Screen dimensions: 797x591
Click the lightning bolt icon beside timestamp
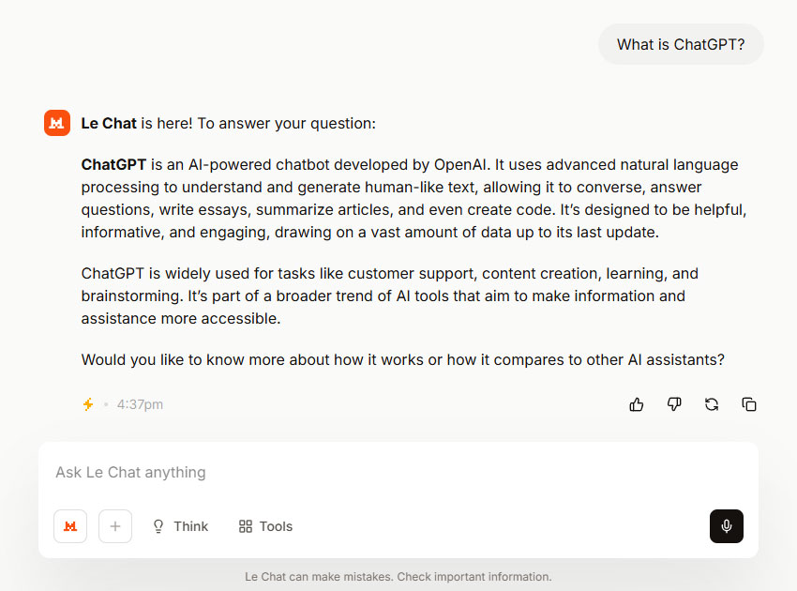click(88, 404)
